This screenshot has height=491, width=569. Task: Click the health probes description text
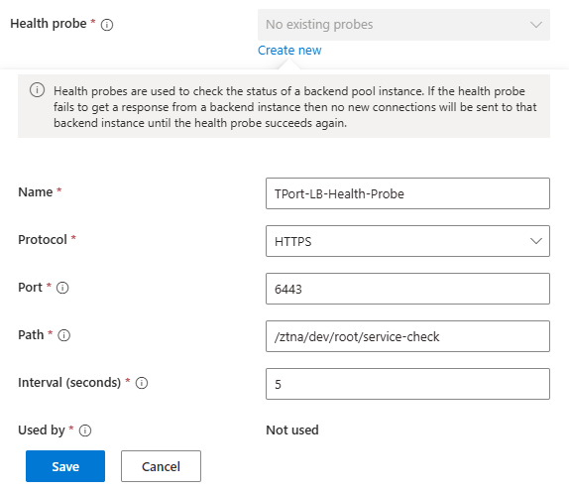coord(295,107)
